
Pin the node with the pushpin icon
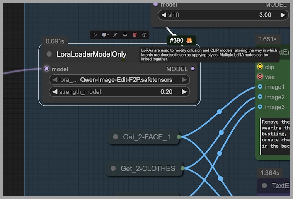125,35
